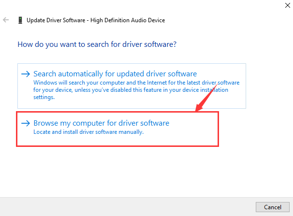Click the red annotation arrow head
This screenshot has height=216, width=293.
199,107
